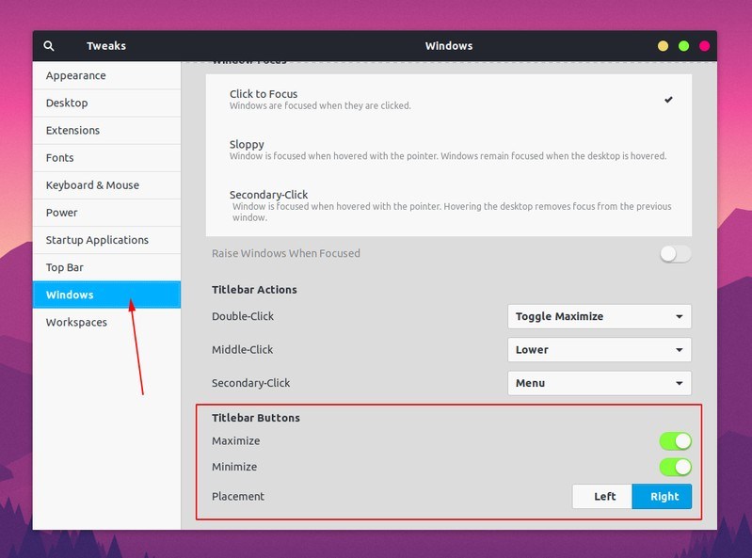Open the Double-Click Toggle Maximize dropdown

point(599,317)
